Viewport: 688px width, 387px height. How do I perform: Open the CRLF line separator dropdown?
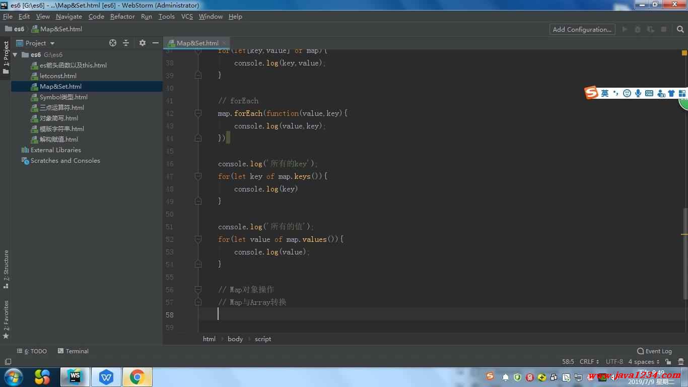[x=589, y=362]
